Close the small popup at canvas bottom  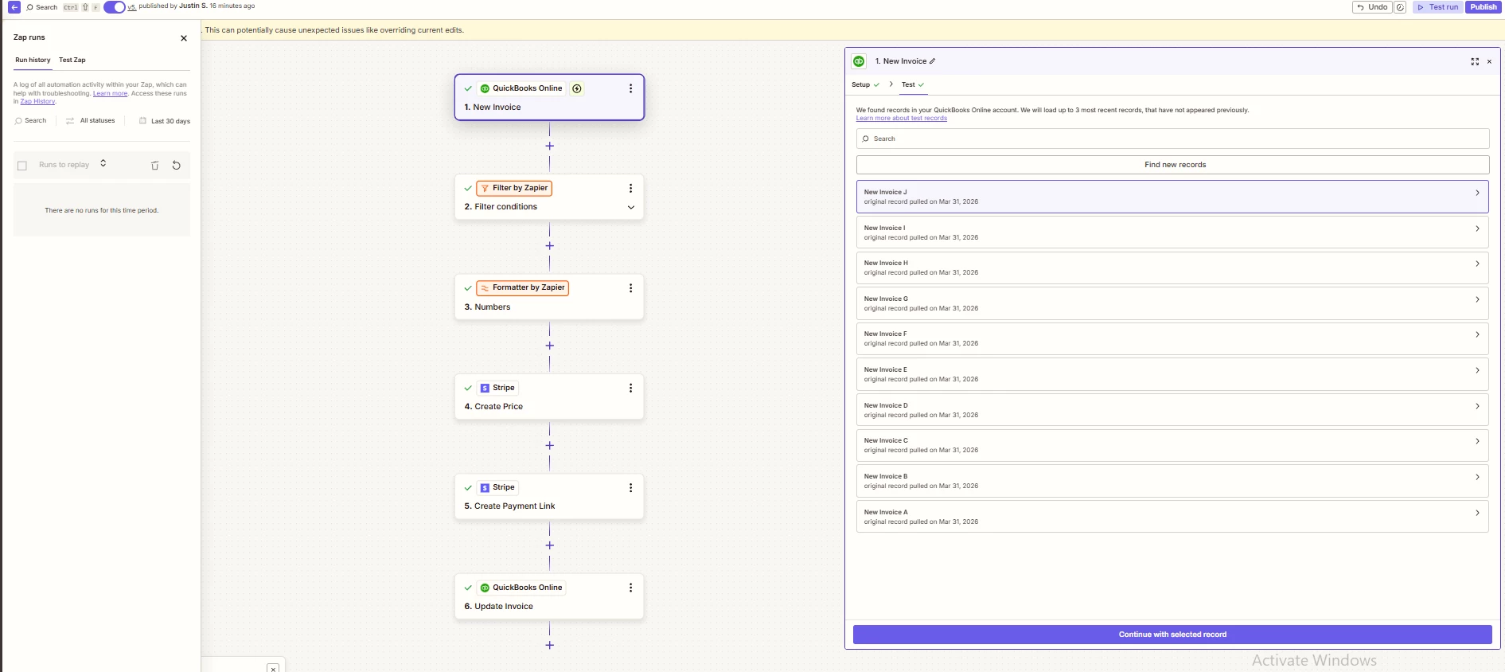[273, 669]
